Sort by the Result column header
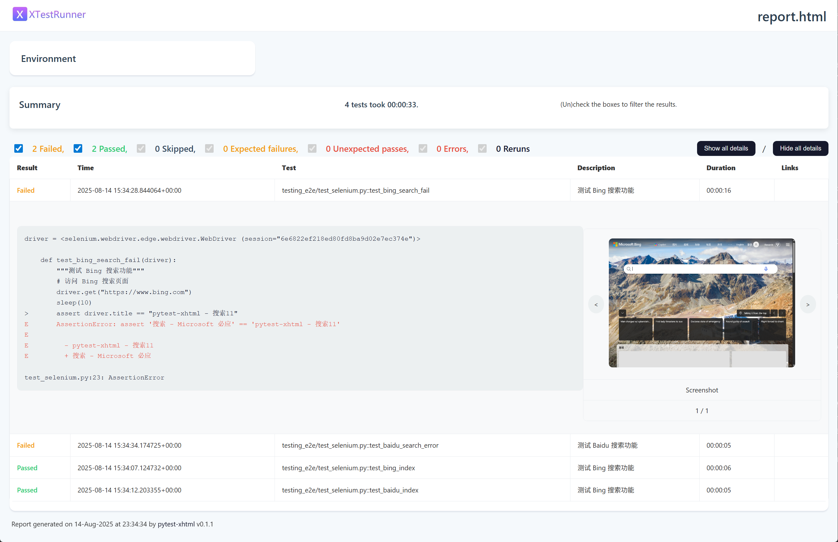 click(27, 168)
